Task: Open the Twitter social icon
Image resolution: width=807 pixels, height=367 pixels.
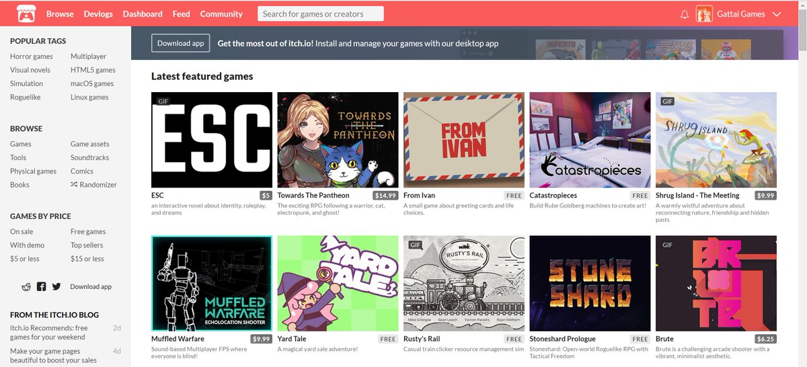Action: click(x=56, y=286)
